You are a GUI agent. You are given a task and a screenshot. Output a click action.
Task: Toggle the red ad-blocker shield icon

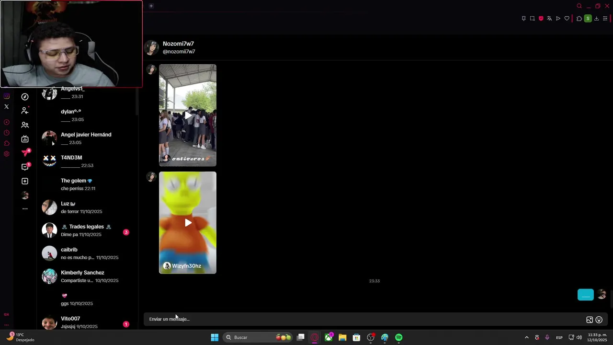pyautogui.click(x=541, y=19)
